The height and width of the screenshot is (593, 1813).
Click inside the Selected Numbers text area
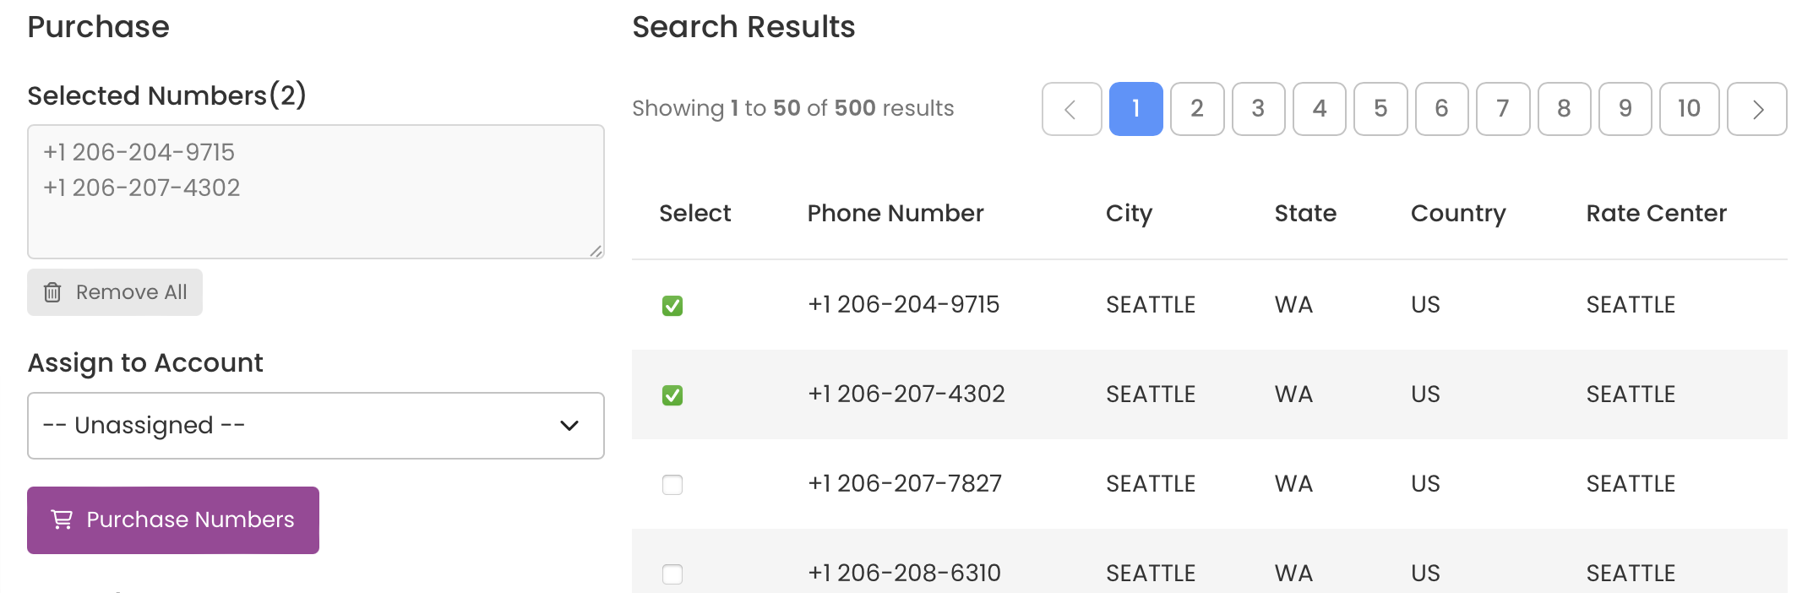[x=316, y=192]
